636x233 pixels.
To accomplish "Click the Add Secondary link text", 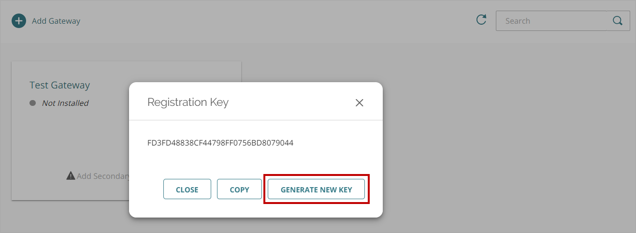I will pos(103,176).
